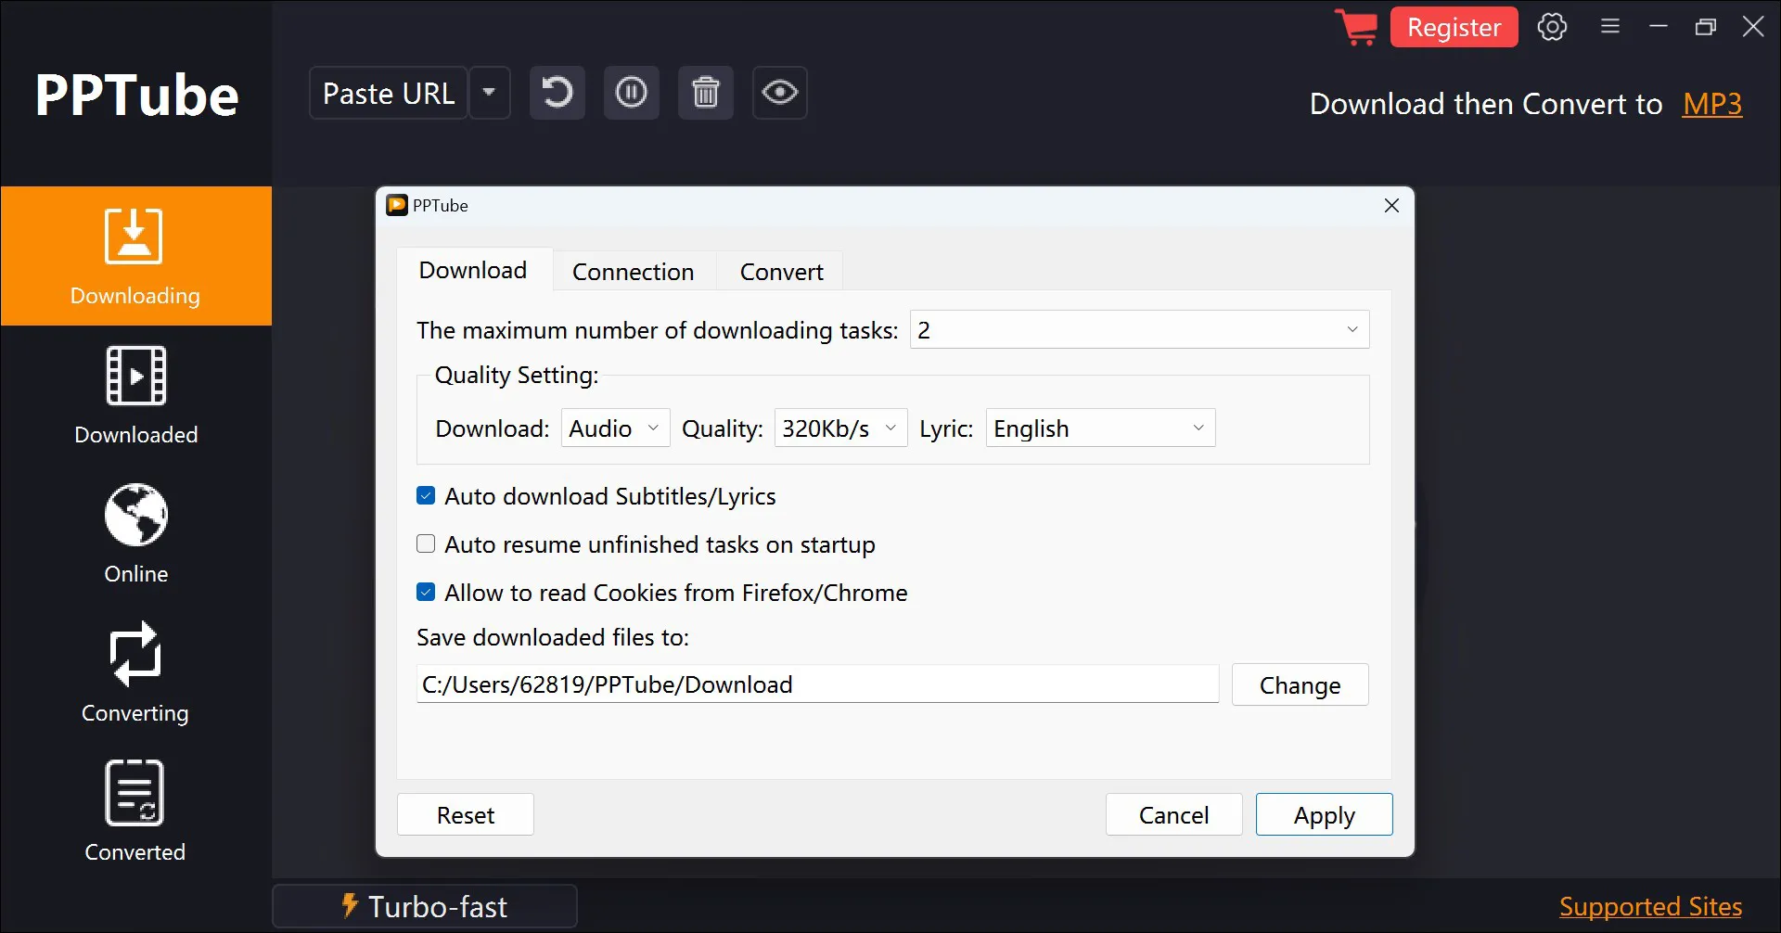
Task: Open the Supported Sites link
Action: click(x=1650, y=906)
